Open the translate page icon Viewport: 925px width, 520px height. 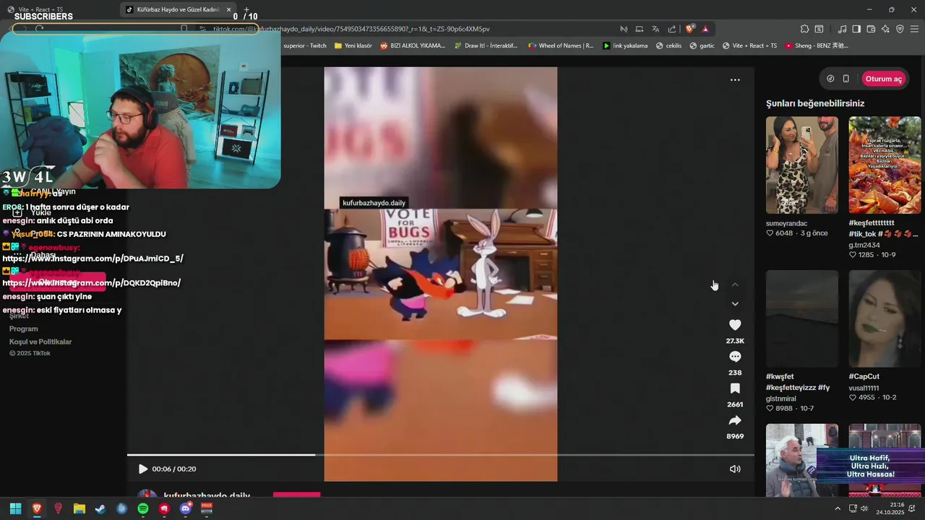(x=655, y=29)
